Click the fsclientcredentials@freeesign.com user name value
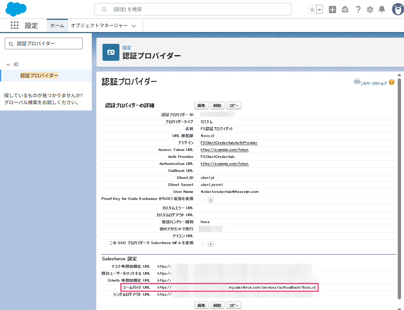This screenshot has width=404, height=310. [230, 192]
